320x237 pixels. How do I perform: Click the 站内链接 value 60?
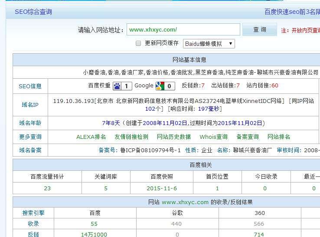275,86
